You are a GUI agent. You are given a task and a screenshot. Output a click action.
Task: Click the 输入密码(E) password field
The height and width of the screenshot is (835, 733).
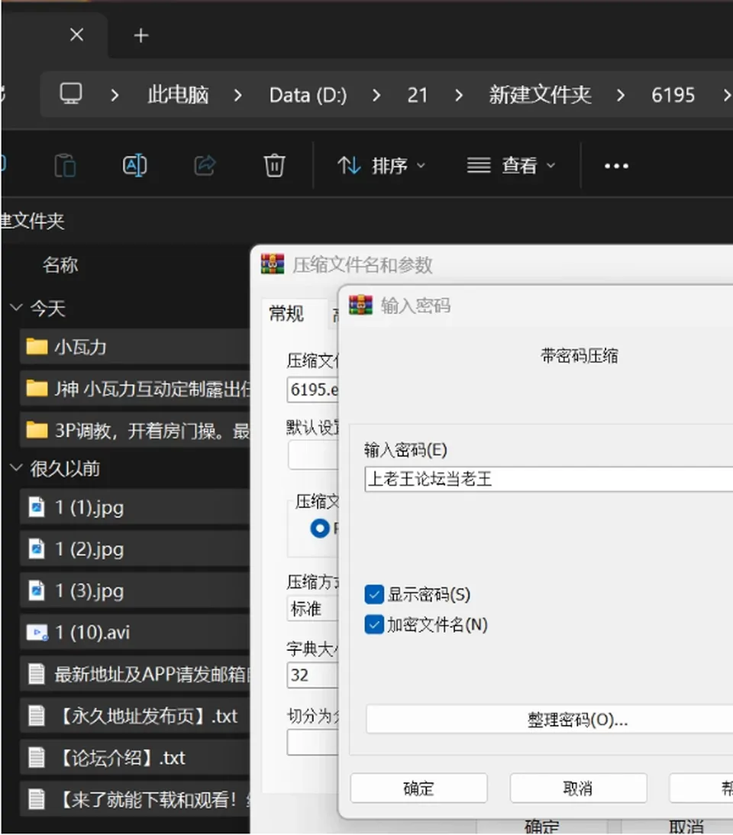[549, 479]
